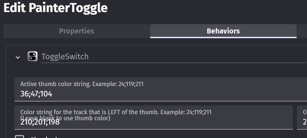Click the Checked label beside the checkbox

(44, 137)
